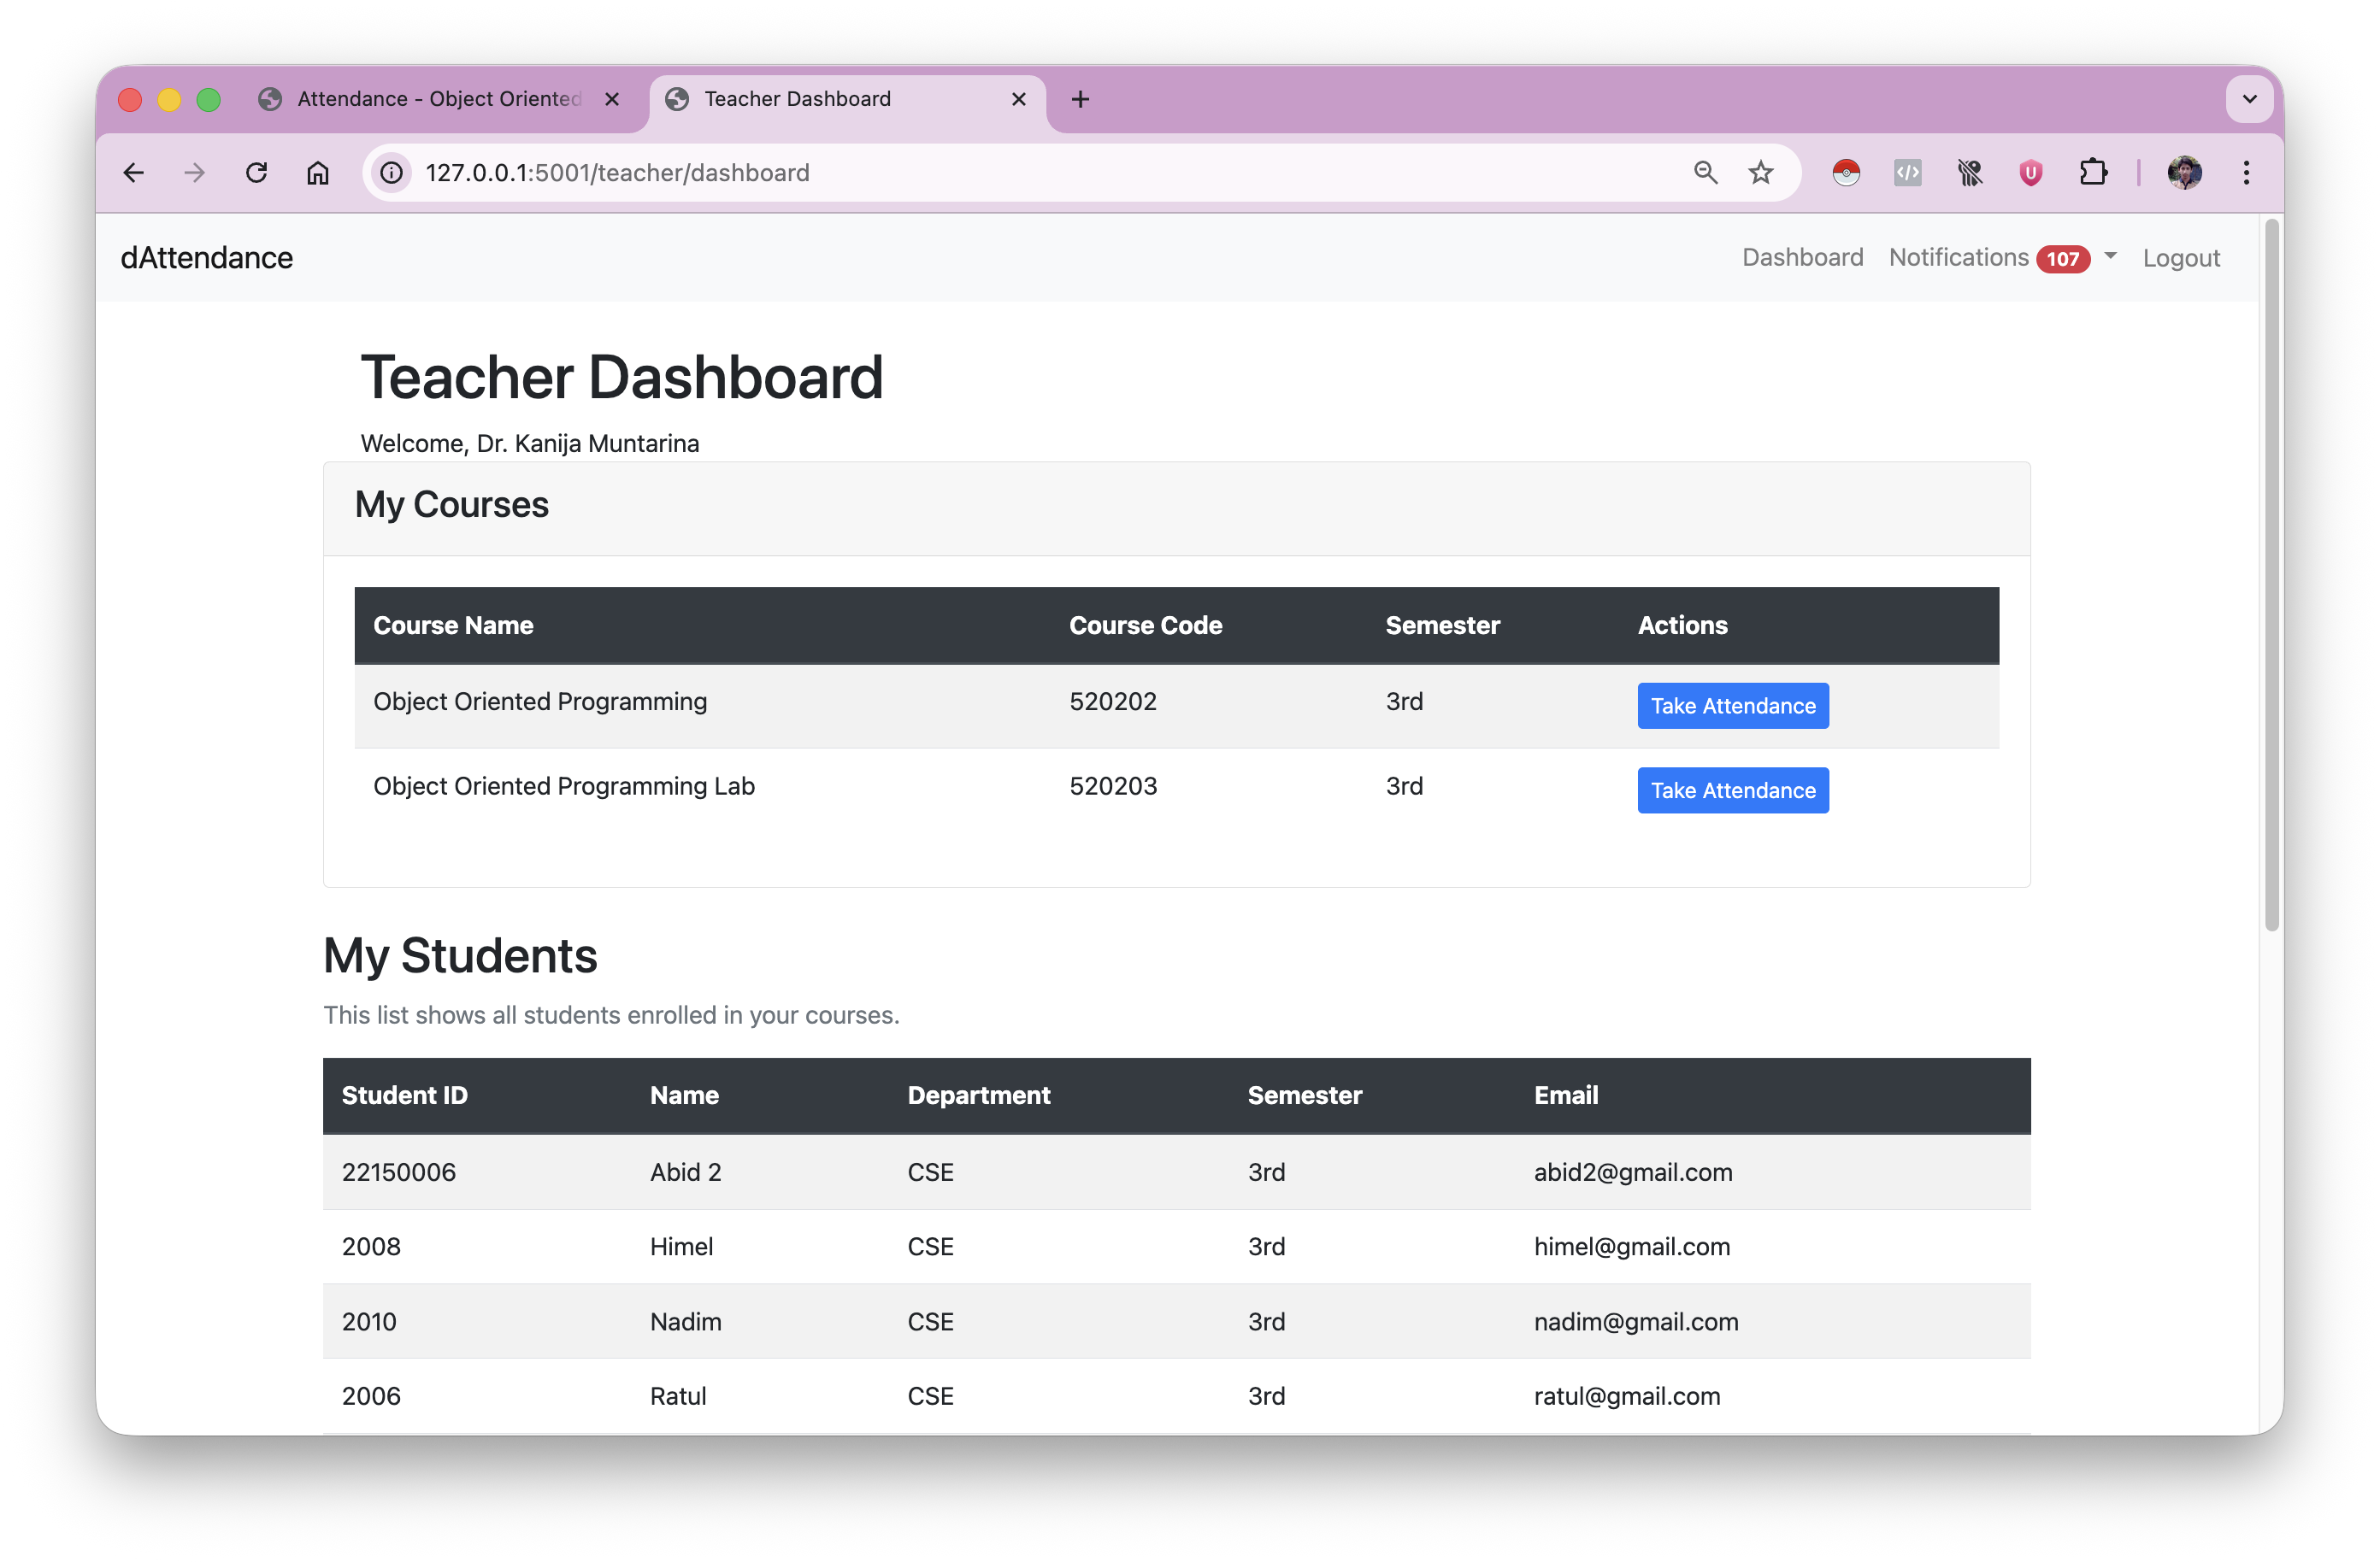Click the Logout link

click(x=2180, y=258)
